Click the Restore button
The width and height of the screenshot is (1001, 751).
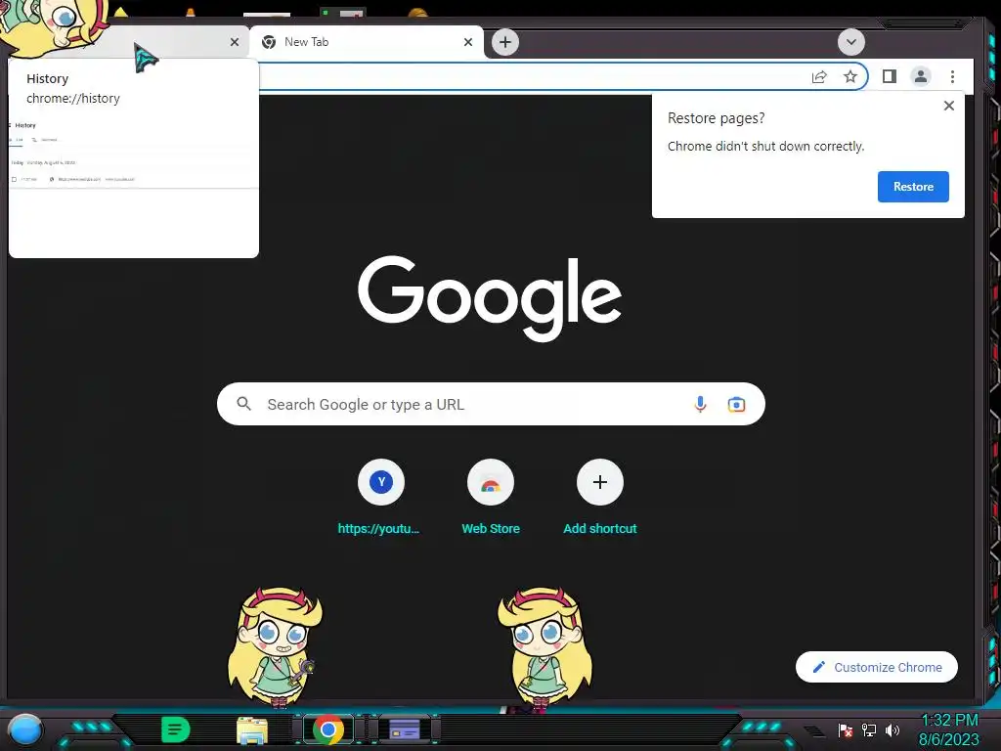913,187
